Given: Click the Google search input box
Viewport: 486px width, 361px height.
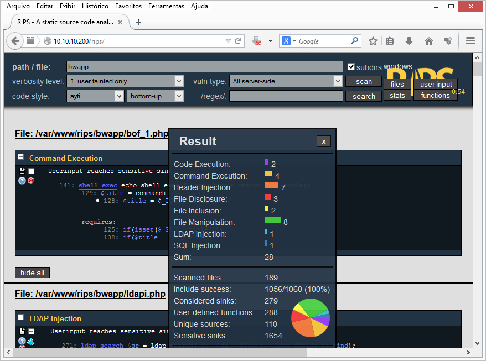Looking at the screenshot, I should pos(324,41).
